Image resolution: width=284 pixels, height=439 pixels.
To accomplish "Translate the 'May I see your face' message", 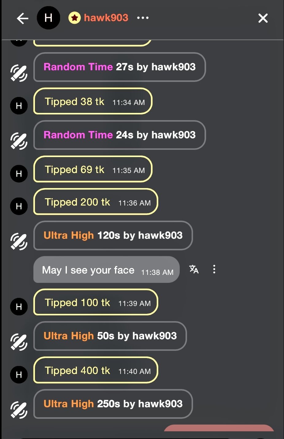I will (194, 269).
